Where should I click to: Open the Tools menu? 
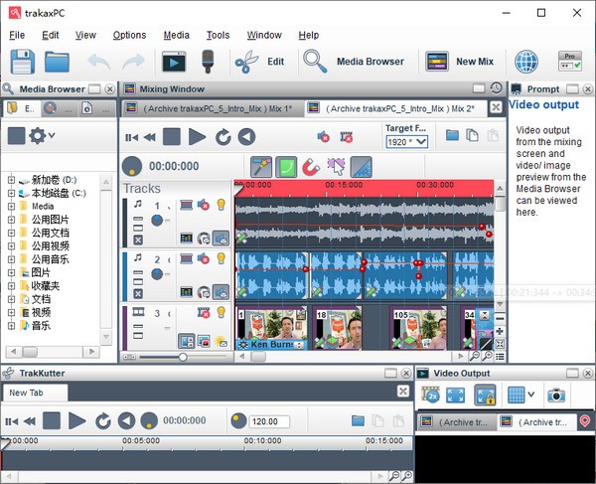coord(218,35)
